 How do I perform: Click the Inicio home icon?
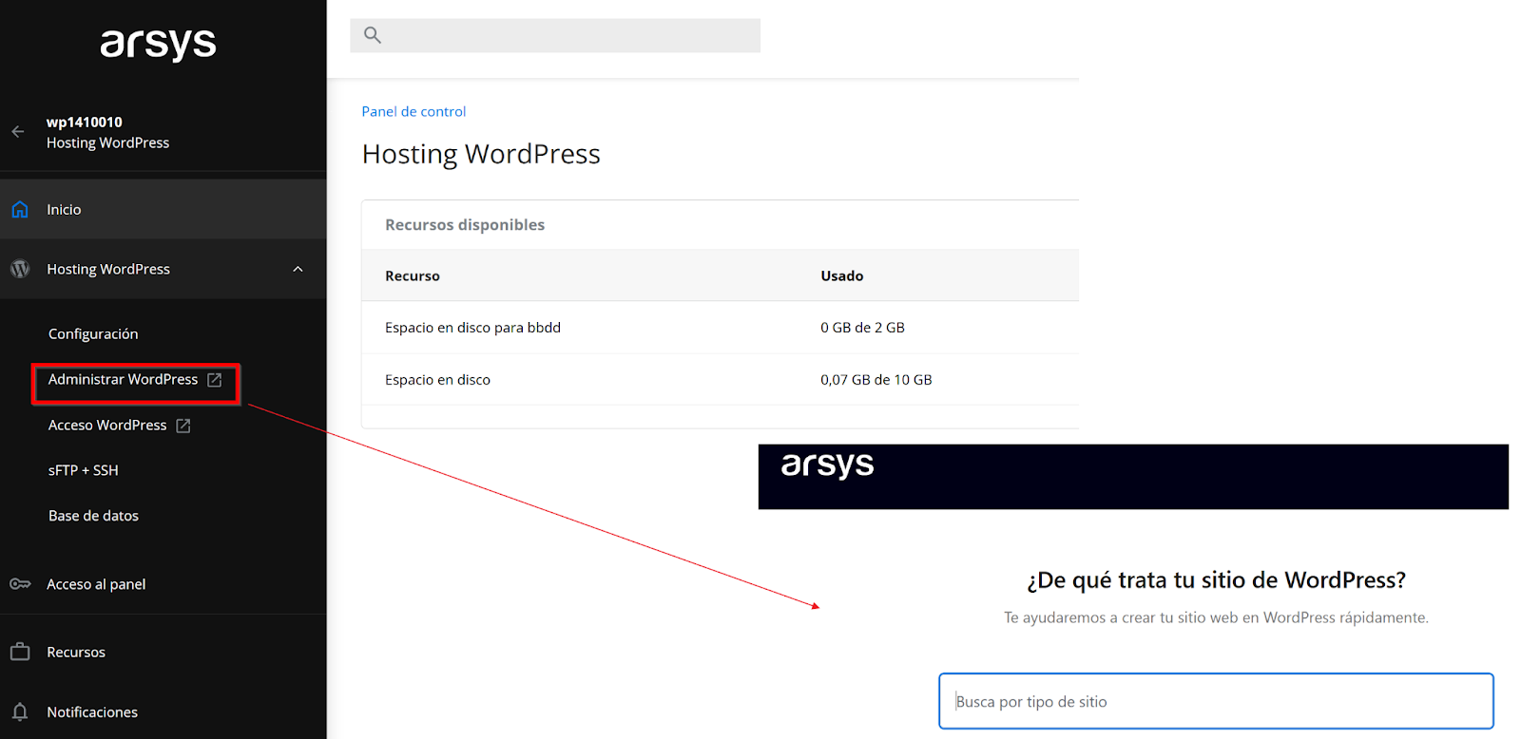pos(20,209)
